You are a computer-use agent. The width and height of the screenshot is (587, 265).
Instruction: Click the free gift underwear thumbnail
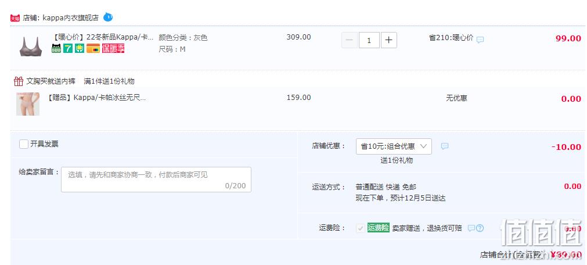[x=28, y=104]
